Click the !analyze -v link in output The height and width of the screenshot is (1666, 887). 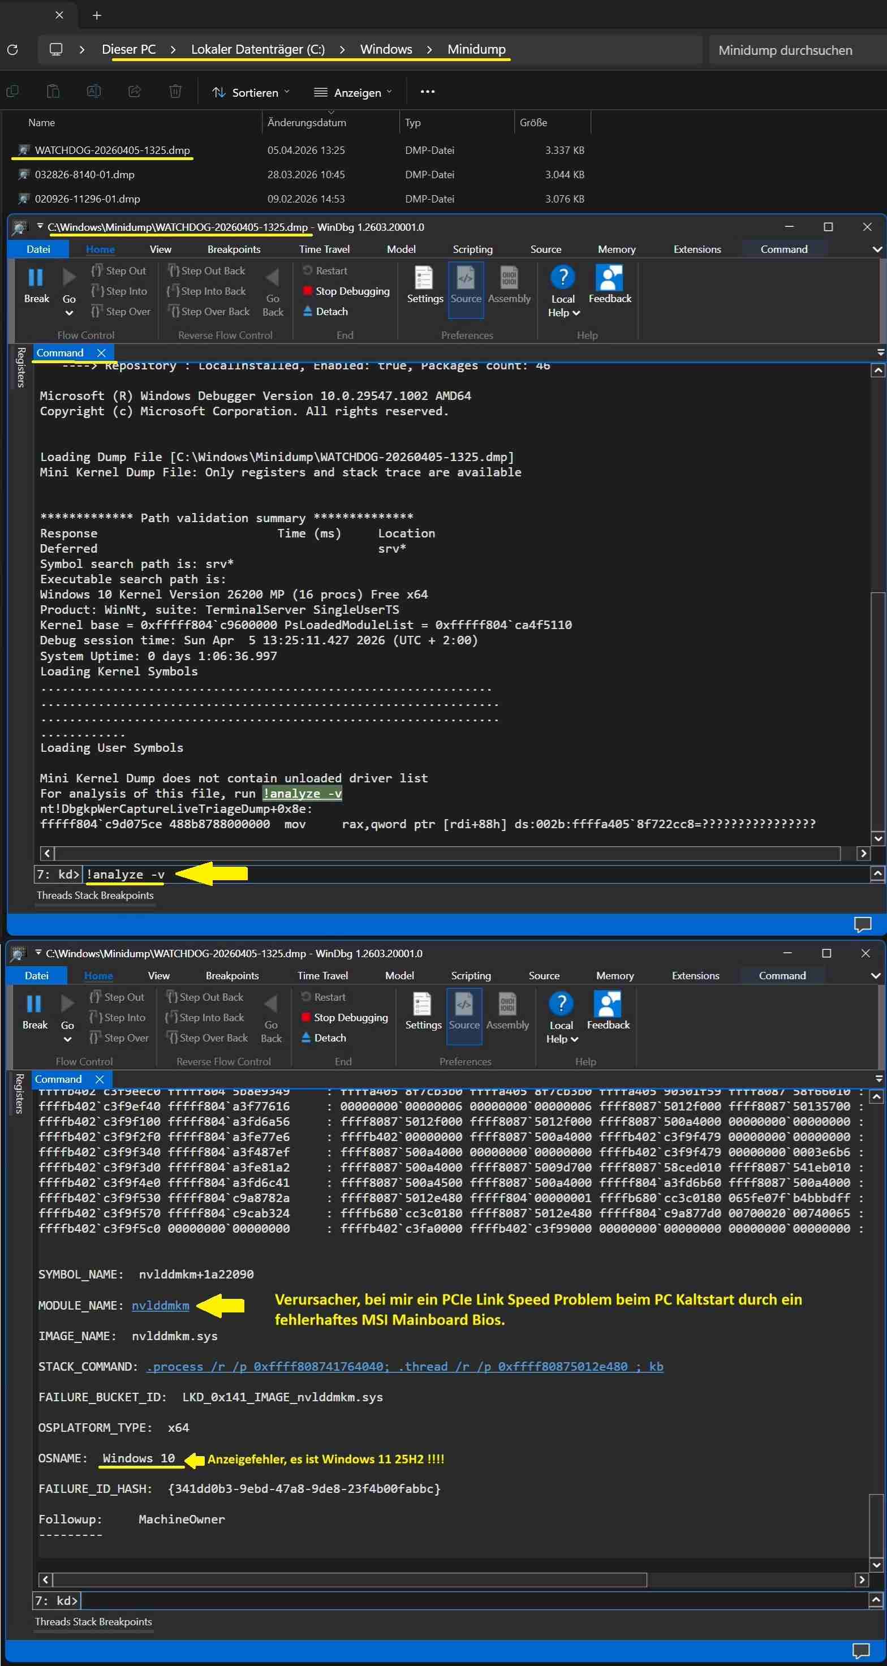(302, 793)
